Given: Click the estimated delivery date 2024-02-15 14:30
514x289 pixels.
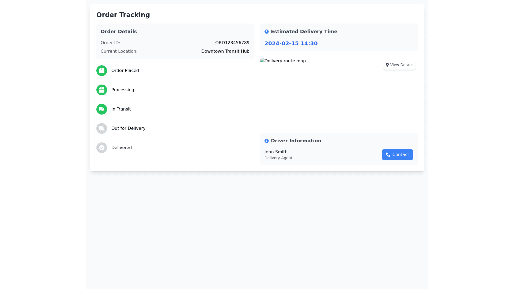Looking at the screenshot, I should pyautogui.click(x=291, y=43).
